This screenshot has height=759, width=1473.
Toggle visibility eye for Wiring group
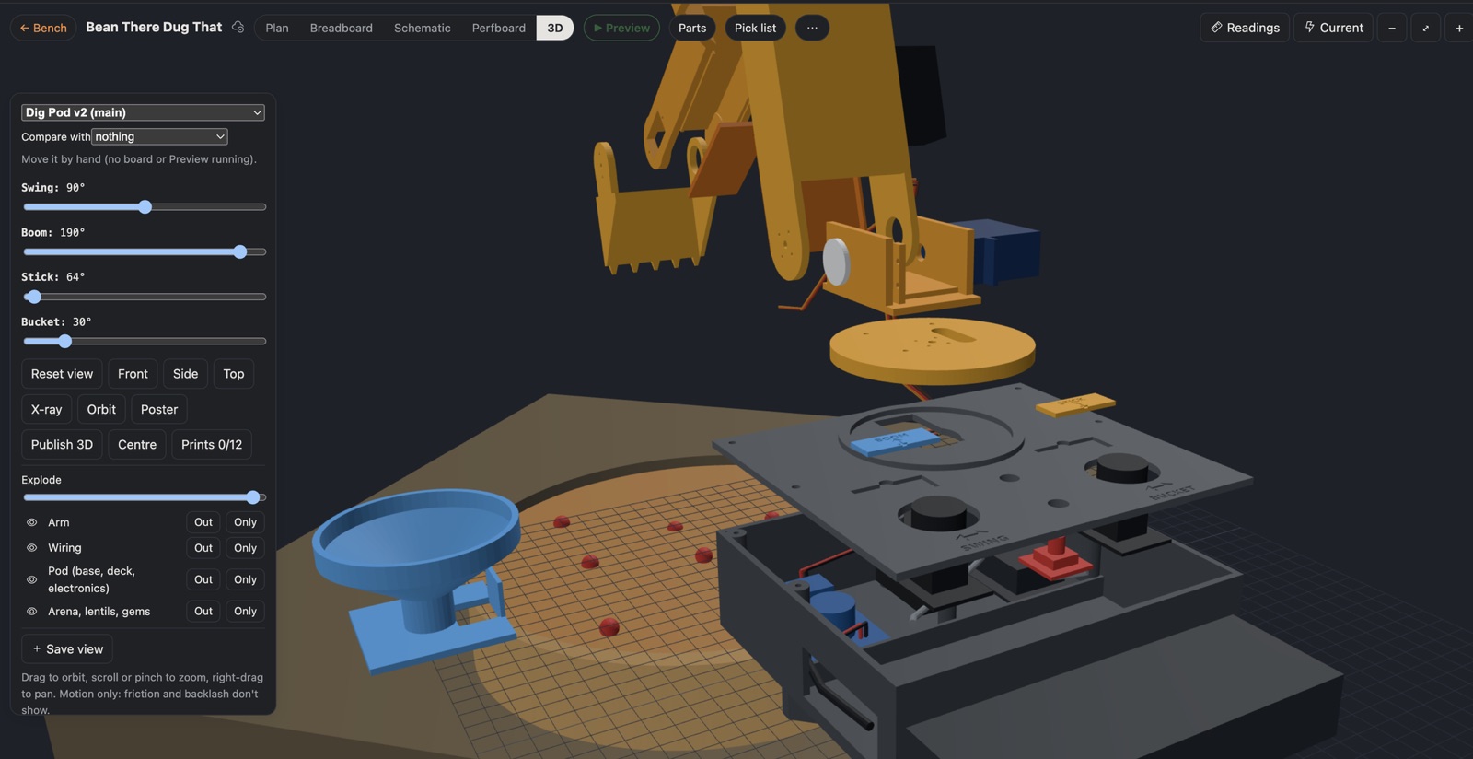(x=32, y=548)
